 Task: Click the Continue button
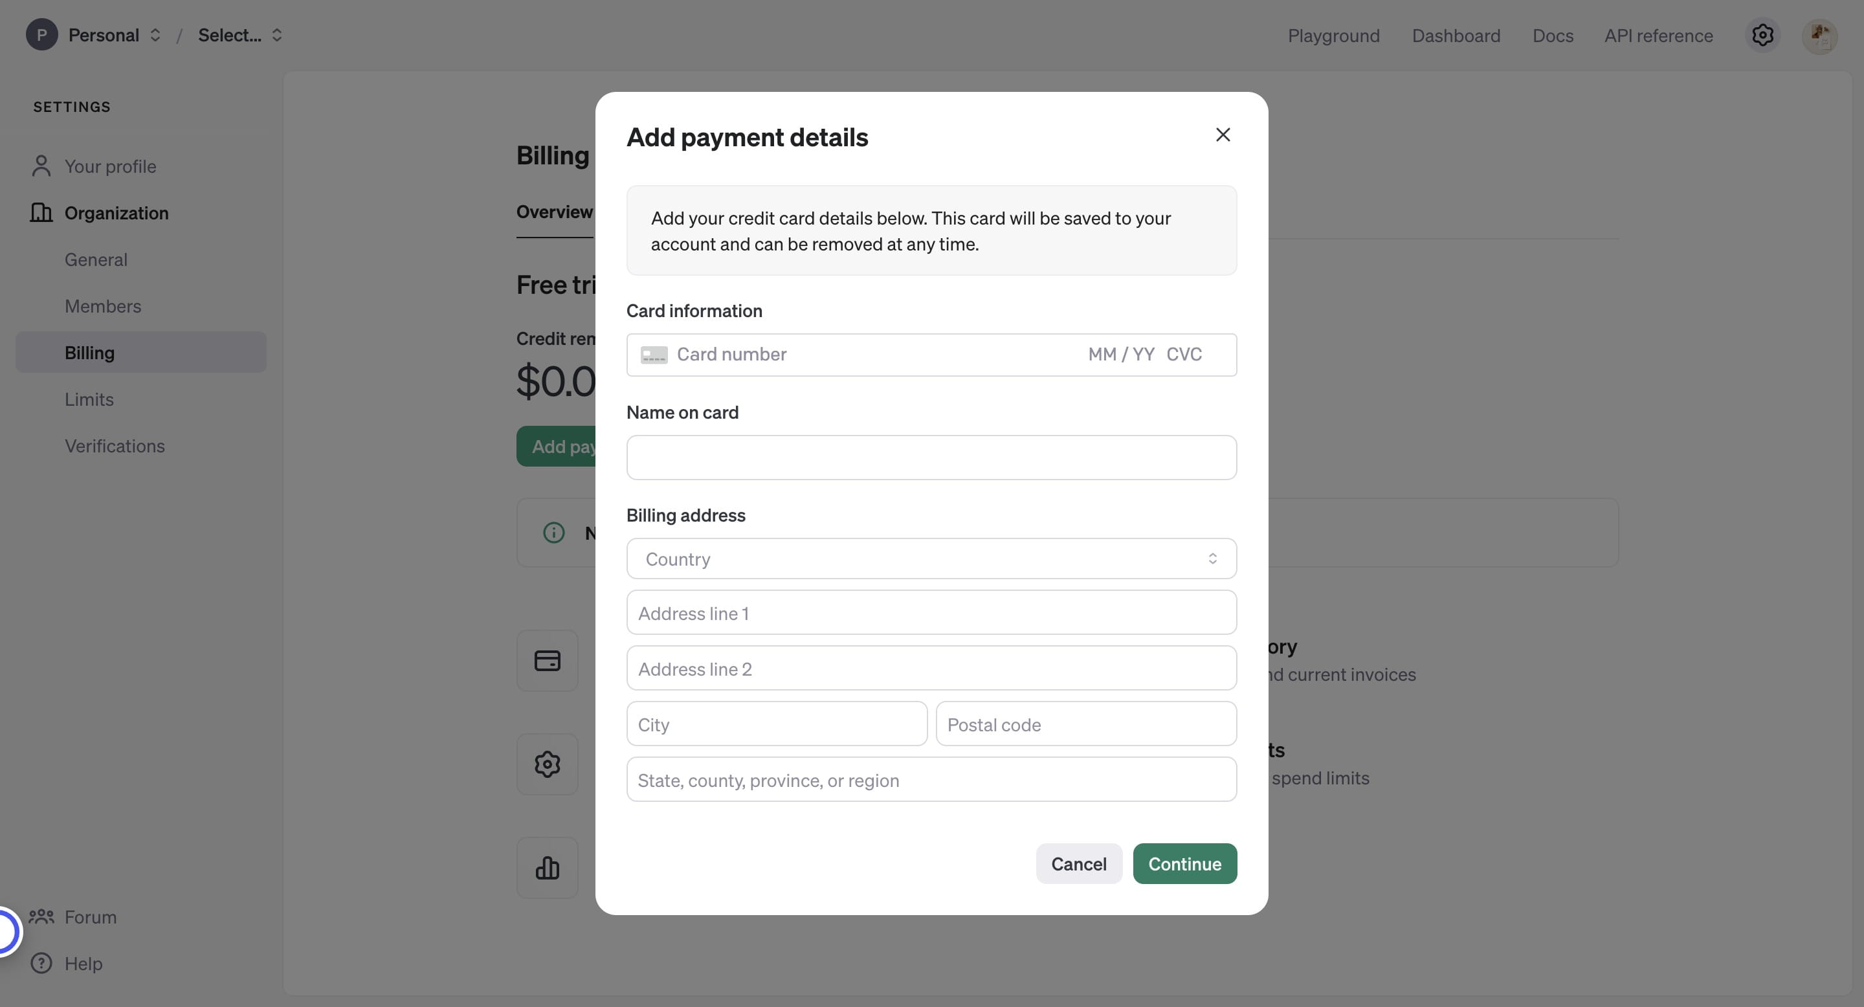1184,864
